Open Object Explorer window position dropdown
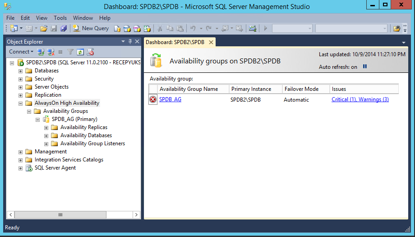415x237 pixels. click(123, 41)
